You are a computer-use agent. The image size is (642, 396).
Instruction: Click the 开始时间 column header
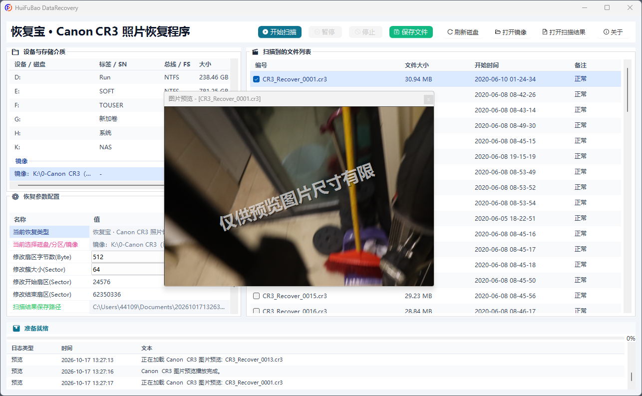[487, 65]
